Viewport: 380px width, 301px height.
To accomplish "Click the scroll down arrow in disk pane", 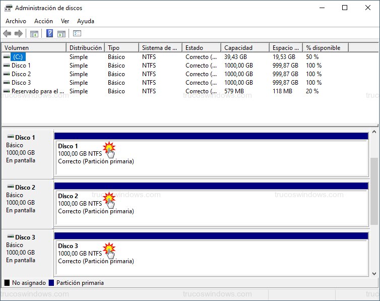I will point(374,273).
